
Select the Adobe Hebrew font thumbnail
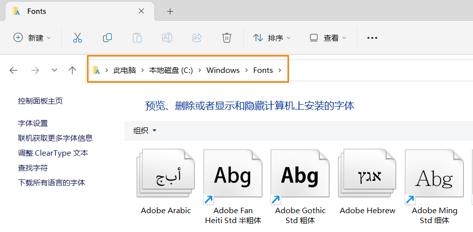click(x=367, y=174)
